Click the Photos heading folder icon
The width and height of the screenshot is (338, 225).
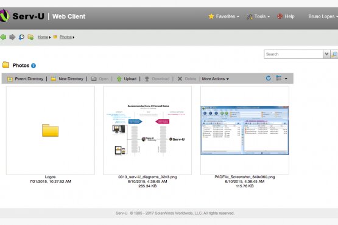click(x=6, y=65)
